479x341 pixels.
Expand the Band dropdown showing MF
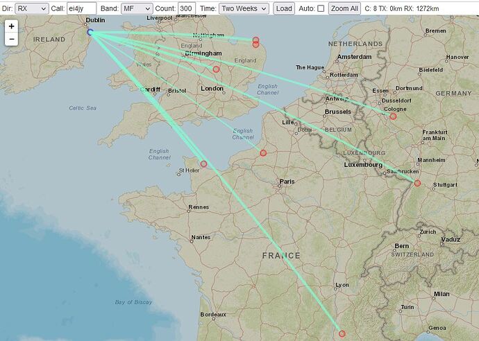(x=135, y=8)
